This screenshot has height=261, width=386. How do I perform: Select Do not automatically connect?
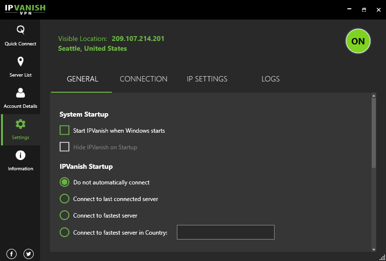[64, 182]
